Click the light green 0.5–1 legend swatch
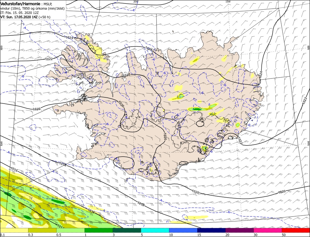 click(x=71, y=230)
